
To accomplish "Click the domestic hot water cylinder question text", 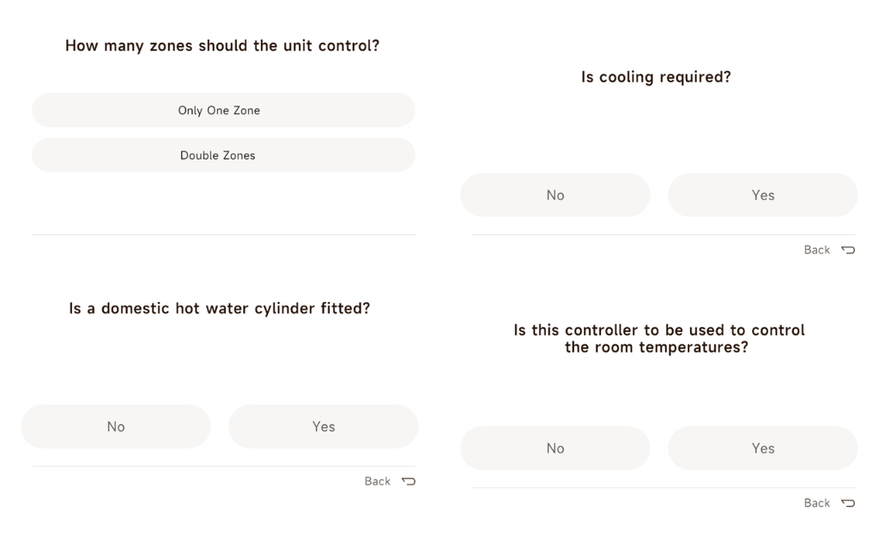I will tap(220, 308).
